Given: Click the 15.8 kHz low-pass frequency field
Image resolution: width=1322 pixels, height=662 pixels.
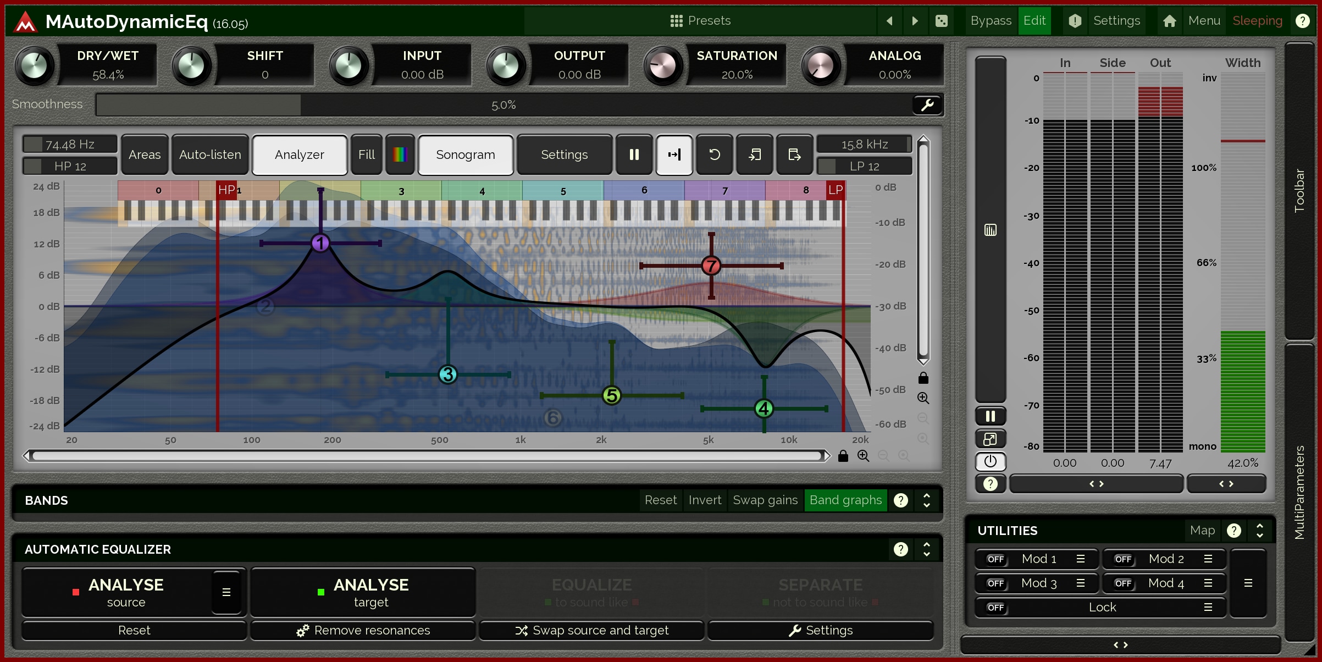Looking at the screenshot, I should pyautogui.click(x=864, y=144).
